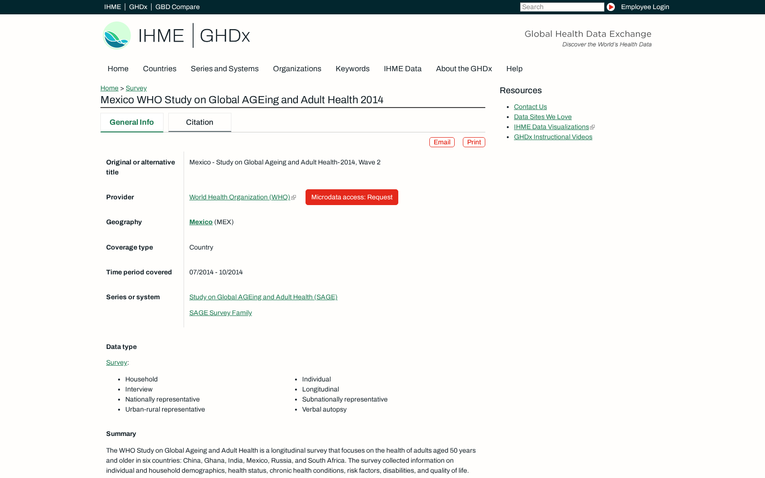Switch to the Citation tab
765x478 pixels.
(x=200, y=122)
